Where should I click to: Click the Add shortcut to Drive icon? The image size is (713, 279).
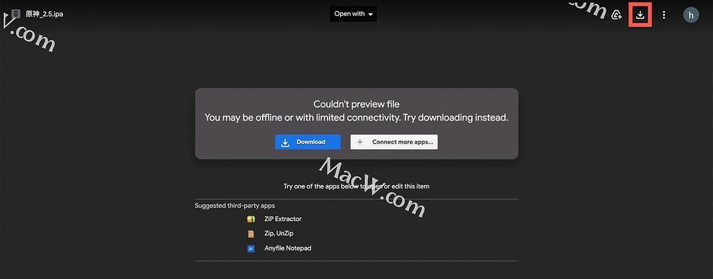(x=617, y=15)
